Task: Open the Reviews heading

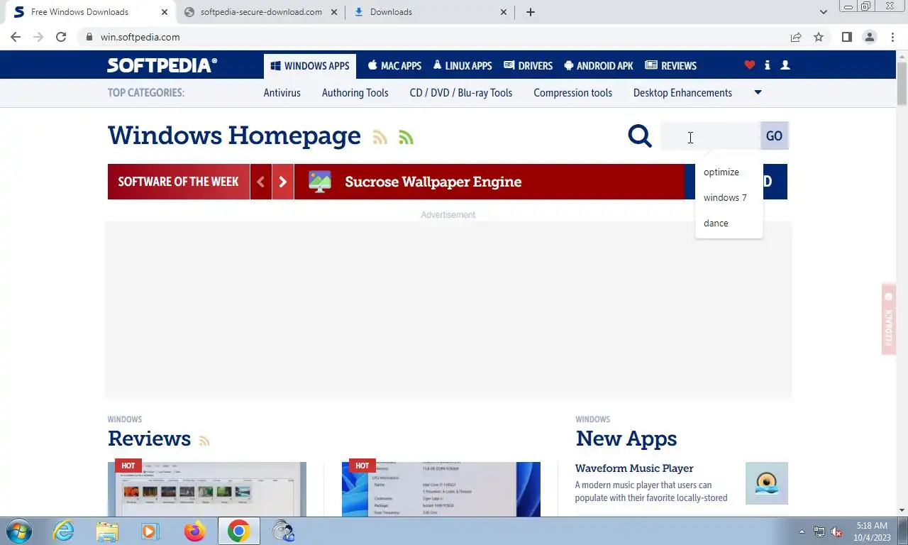Action: point(149,439)
